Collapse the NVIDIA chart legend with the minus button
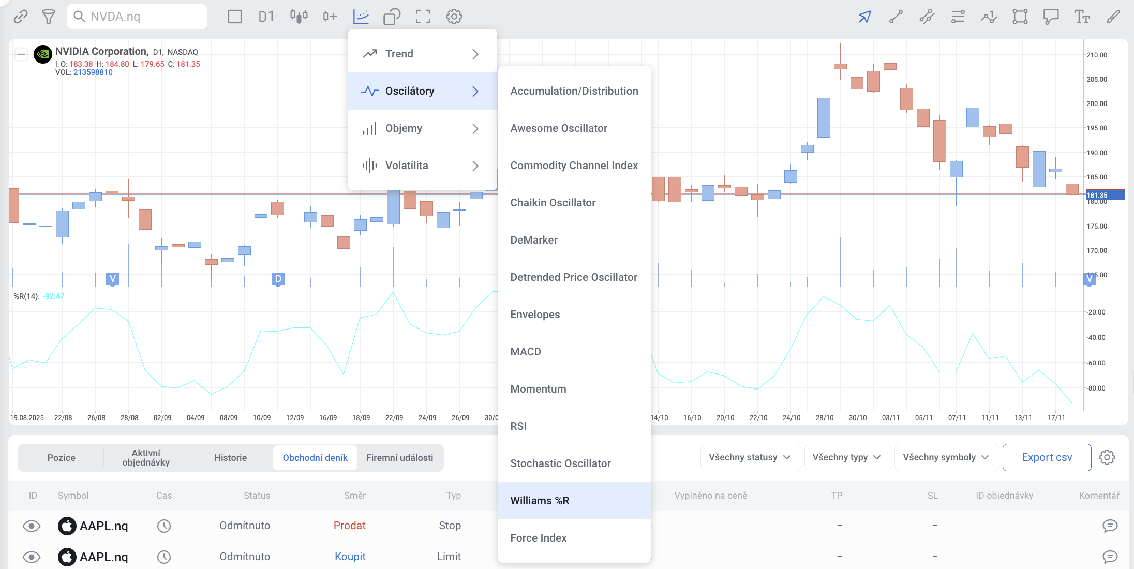Screen dimensions: 1134x569 click(21, 54)
